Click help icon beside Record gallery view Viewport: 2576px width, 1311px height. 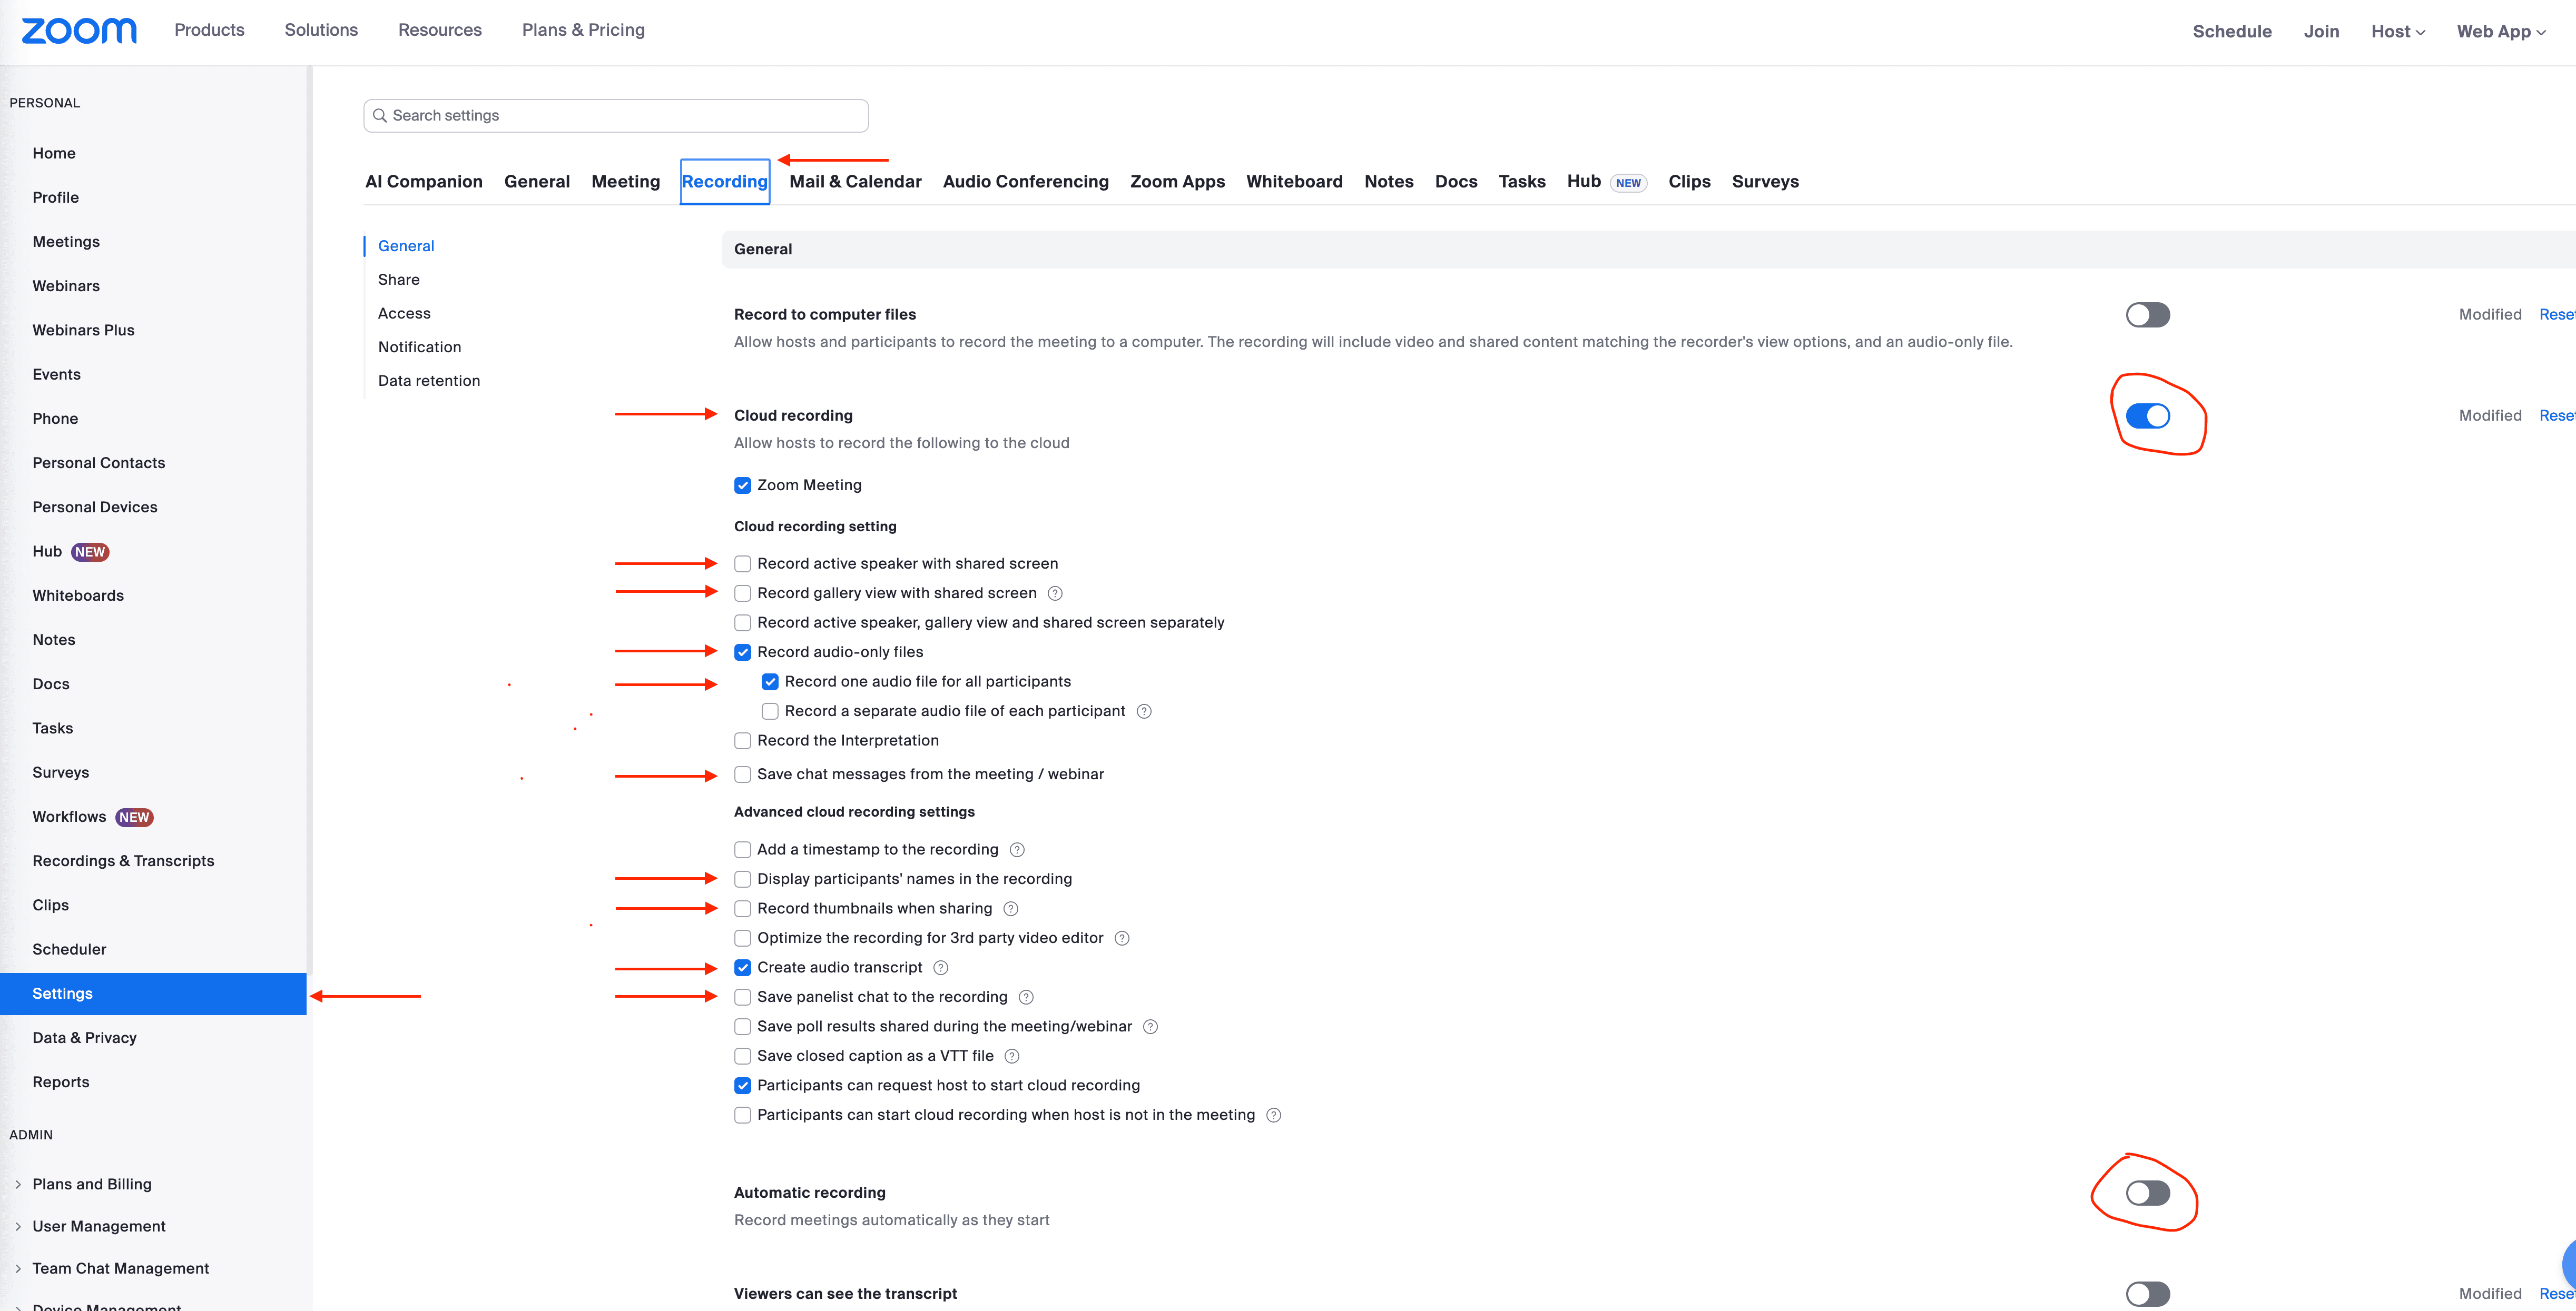(1055, 593)
